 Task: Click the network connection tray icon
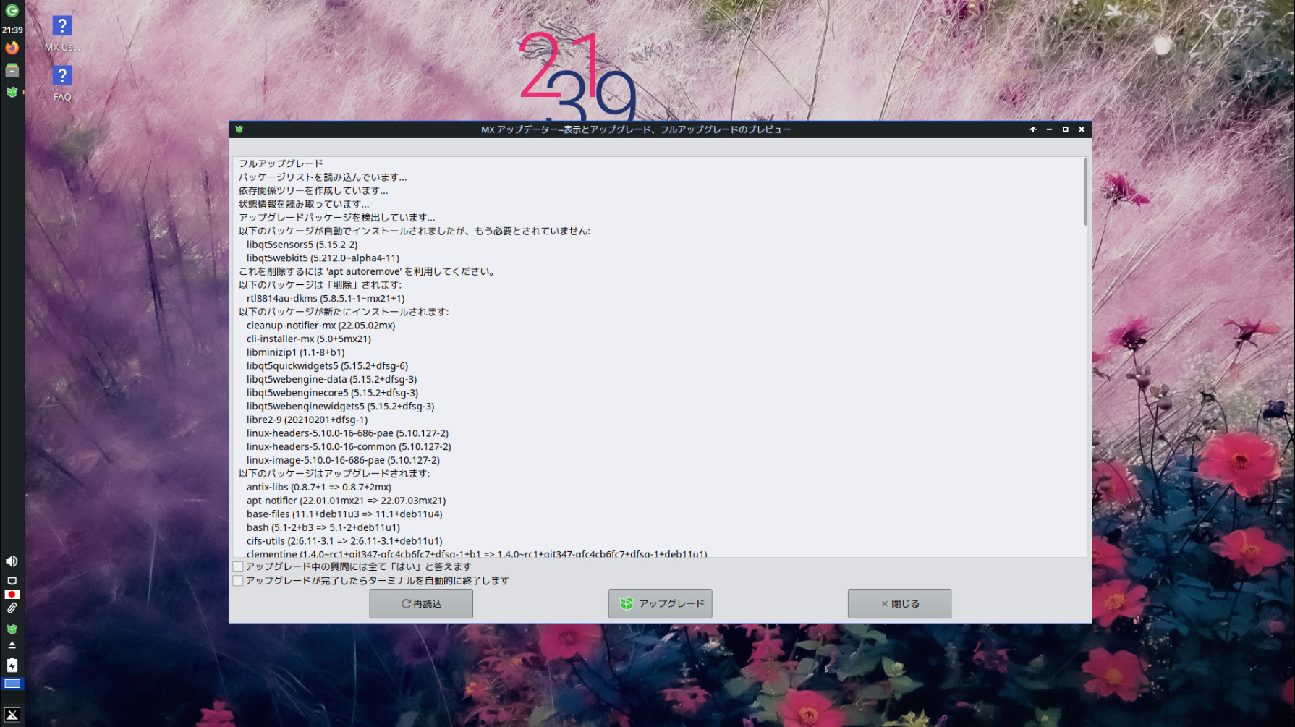point(12,581)
